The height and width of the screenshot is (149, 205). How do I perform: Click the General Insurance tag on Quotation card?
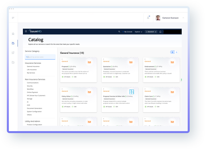(x=109, y=69)
